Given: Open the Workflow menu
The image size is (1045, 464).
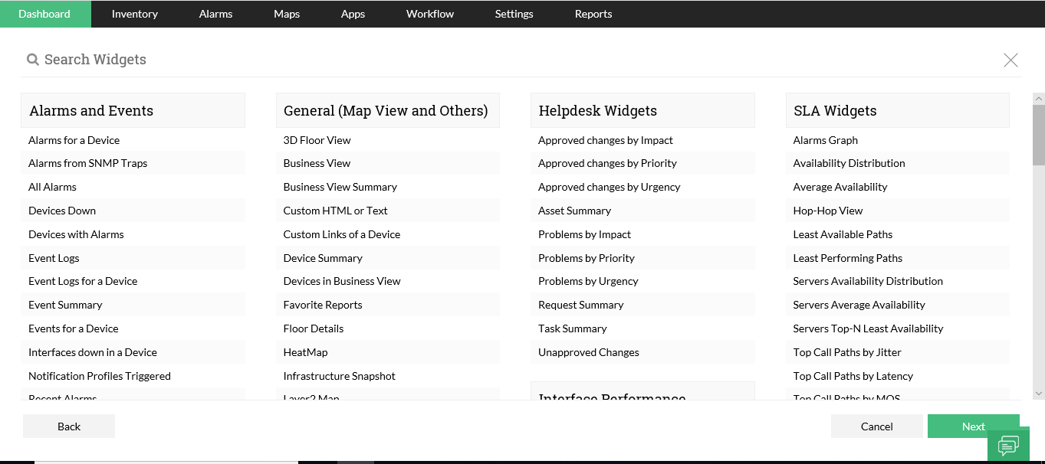Looking at the screenshot, I should (x=430, y=14).
